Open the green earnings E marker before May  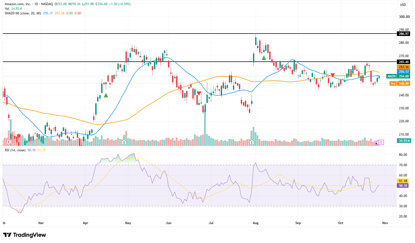pos(124,142)
